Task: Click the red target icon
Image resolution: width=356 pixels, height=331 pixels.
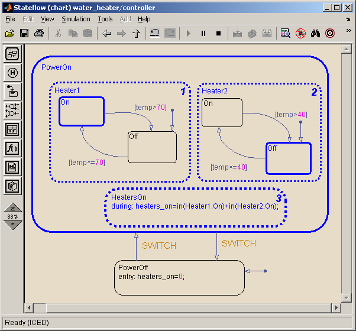Action: point(330,33)
